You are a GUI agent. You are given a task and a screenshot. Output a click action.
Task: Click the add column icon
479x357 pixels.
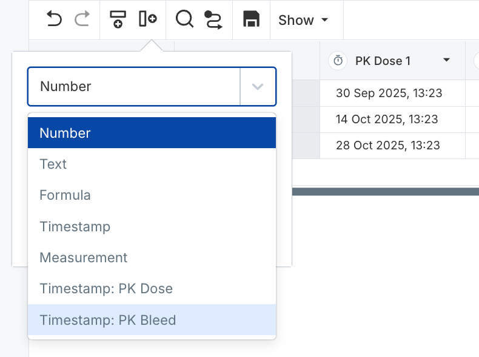coord(147,19)
